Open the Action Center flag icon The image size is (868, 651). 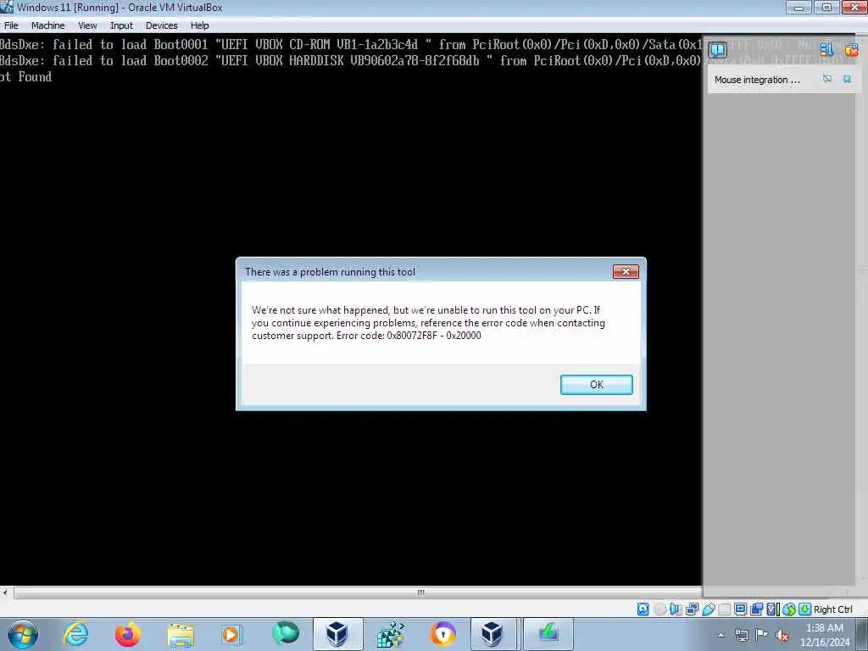[x=762, y=635]
